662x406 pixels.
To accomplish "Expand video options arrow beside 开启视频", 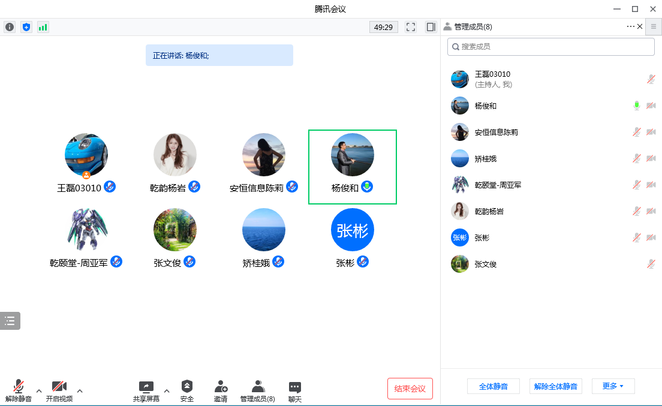I will (x=80, y=391).
